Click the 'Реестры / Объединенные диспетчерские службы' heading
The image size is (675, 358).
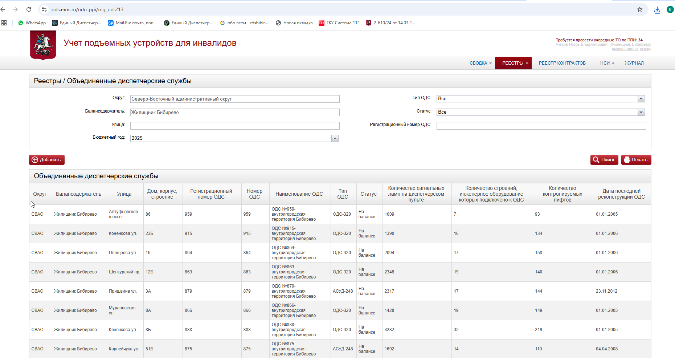pos(113,81)
